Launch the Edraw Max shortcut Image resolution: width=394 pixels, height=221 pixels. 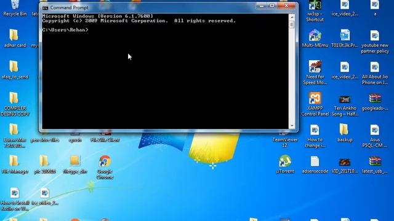tap(15, 136)
